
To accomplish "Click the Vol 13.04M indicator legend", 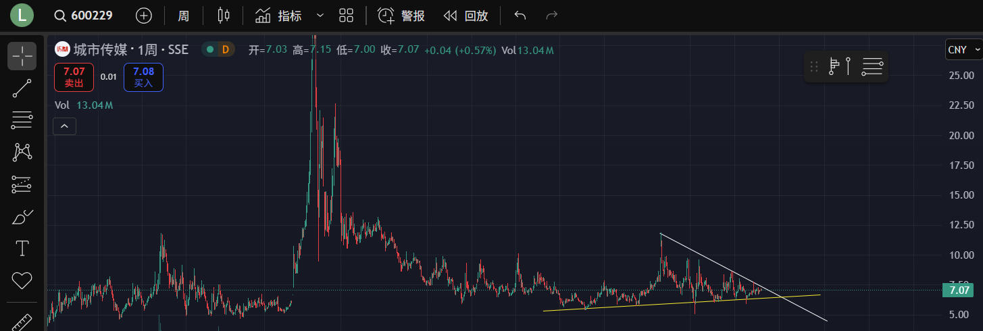I will click(84, 105).
